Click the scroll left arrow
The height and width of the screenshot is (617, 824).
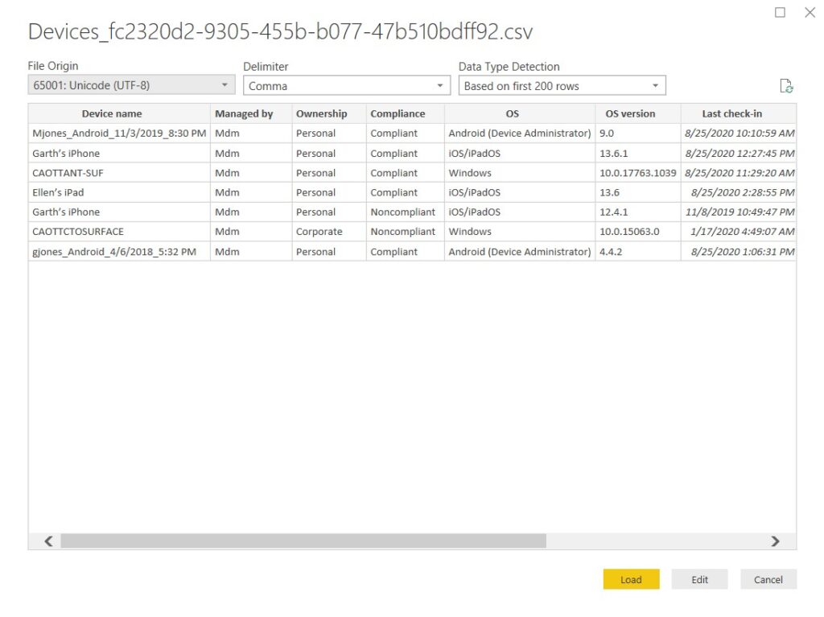[48, 541]
